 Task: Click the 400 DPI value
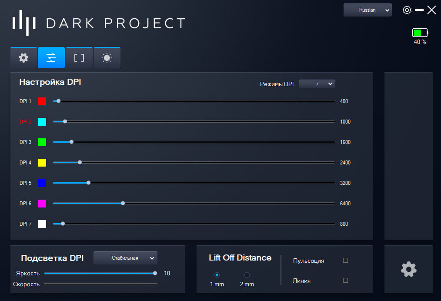[x=344, y=101]
